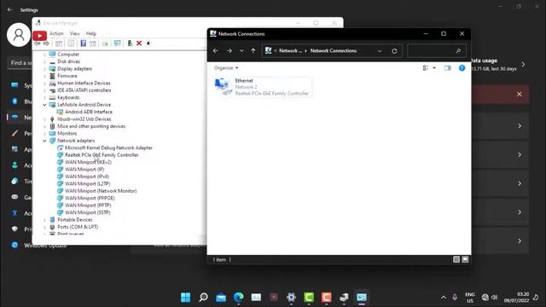Toggle the preview pane icon
Screen dimensions: 546x307
pyautogui.click(x=447, y=68)
